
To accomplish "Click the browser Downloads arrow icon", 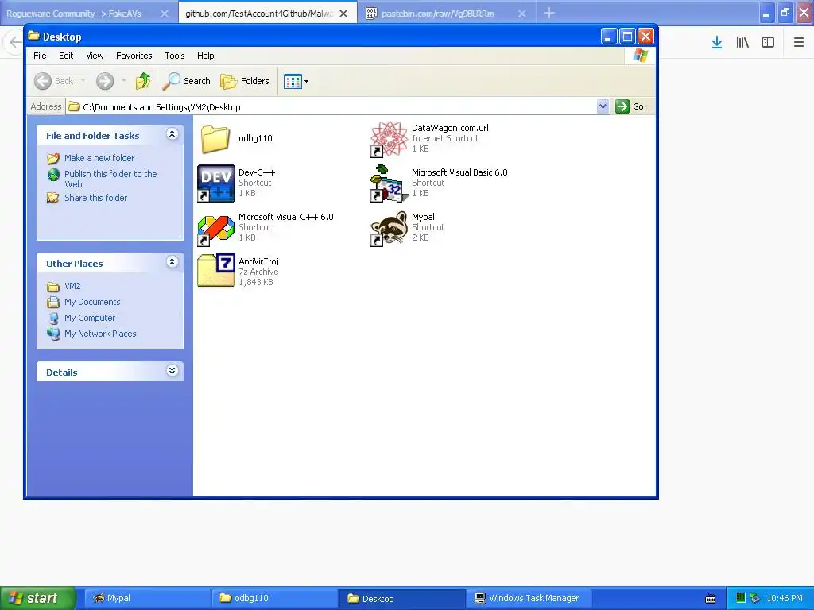I will [717, 42].
